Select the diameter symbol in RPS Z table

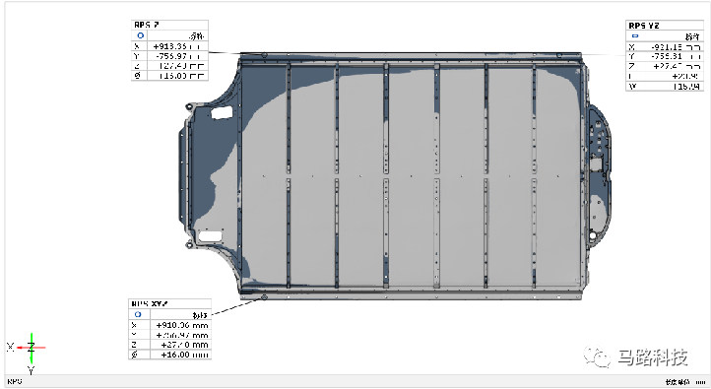(138, 75)
